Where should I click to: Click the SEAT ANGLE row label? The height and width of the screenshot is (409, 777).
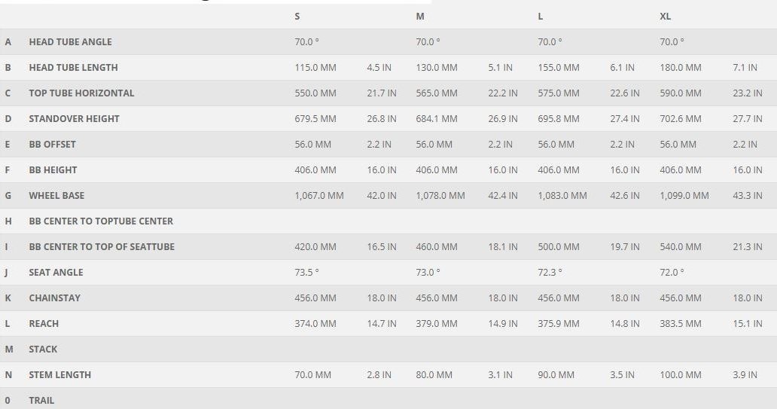coord(56,273)
